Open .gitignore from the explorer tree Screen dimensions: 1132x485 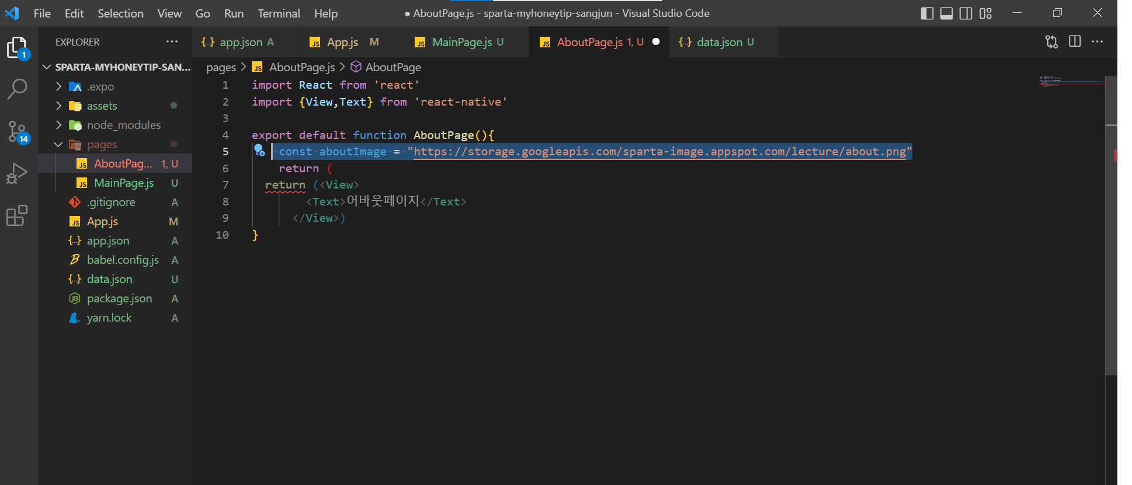pos(115,202)
